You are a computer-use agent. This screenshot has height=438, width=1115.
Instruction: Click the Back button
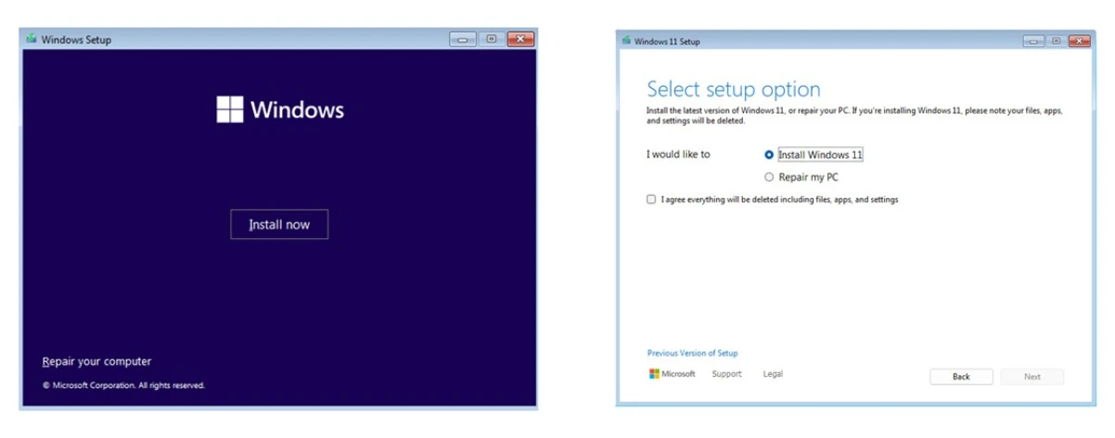[961, 377]
